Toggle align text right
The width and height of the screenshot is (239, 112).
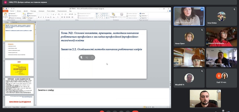coord(67,17)
